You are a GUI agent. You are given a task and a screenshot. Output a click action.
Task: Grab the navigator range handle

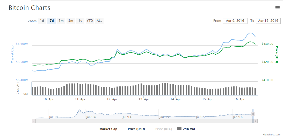[253, 114]
